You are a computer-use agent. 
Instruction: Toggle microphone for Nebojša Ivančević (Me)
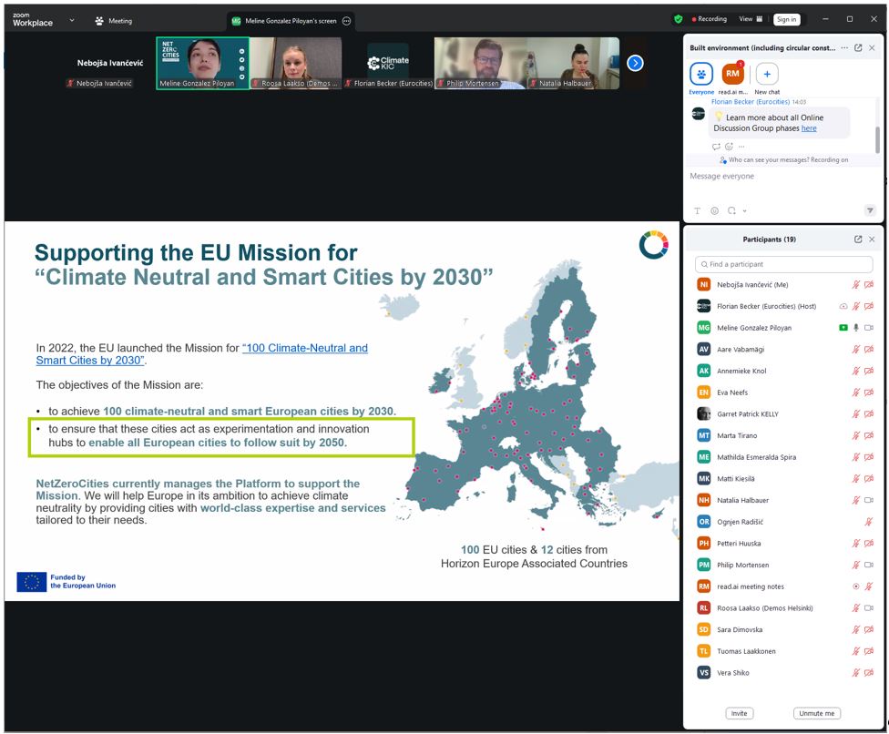pos(855,285)
